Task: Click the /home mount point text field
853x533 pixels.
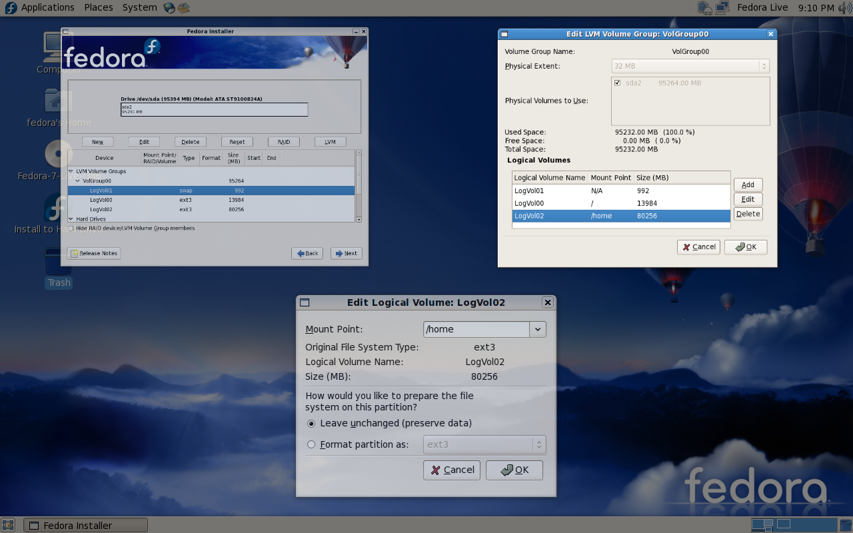Action: point(476,329)
